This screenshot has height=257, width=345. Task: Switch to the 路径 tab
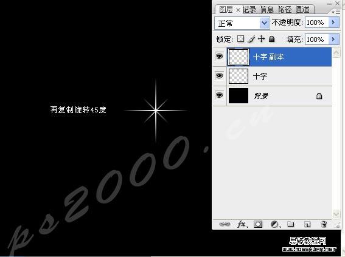click(x=285, y=10)
